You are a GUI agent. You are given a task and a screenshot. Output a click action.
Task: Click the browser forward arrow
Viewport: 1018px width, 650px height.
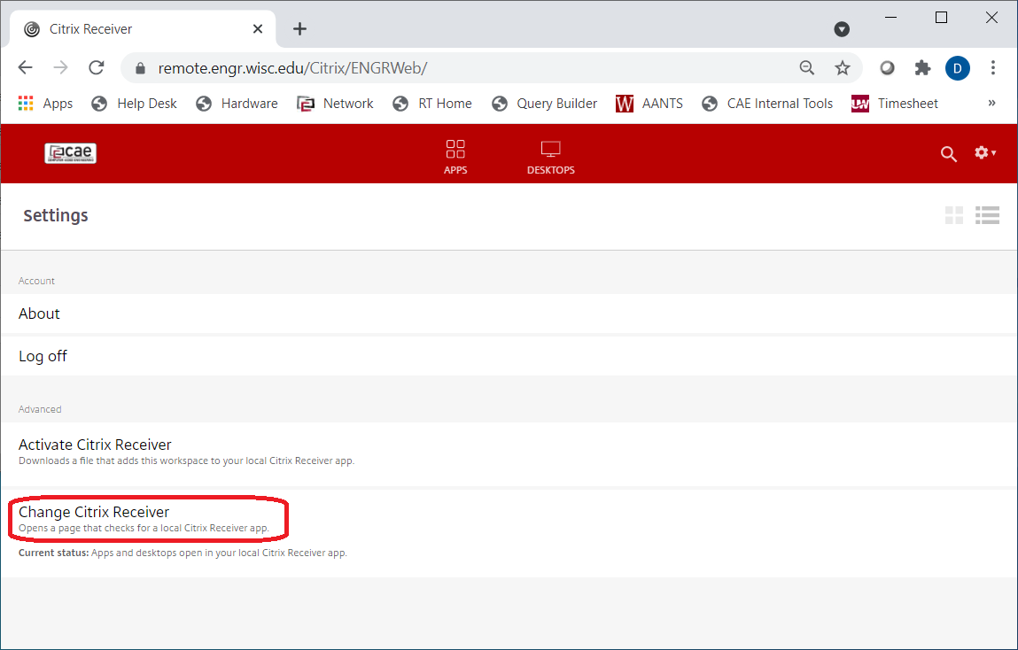click(60, 67)
